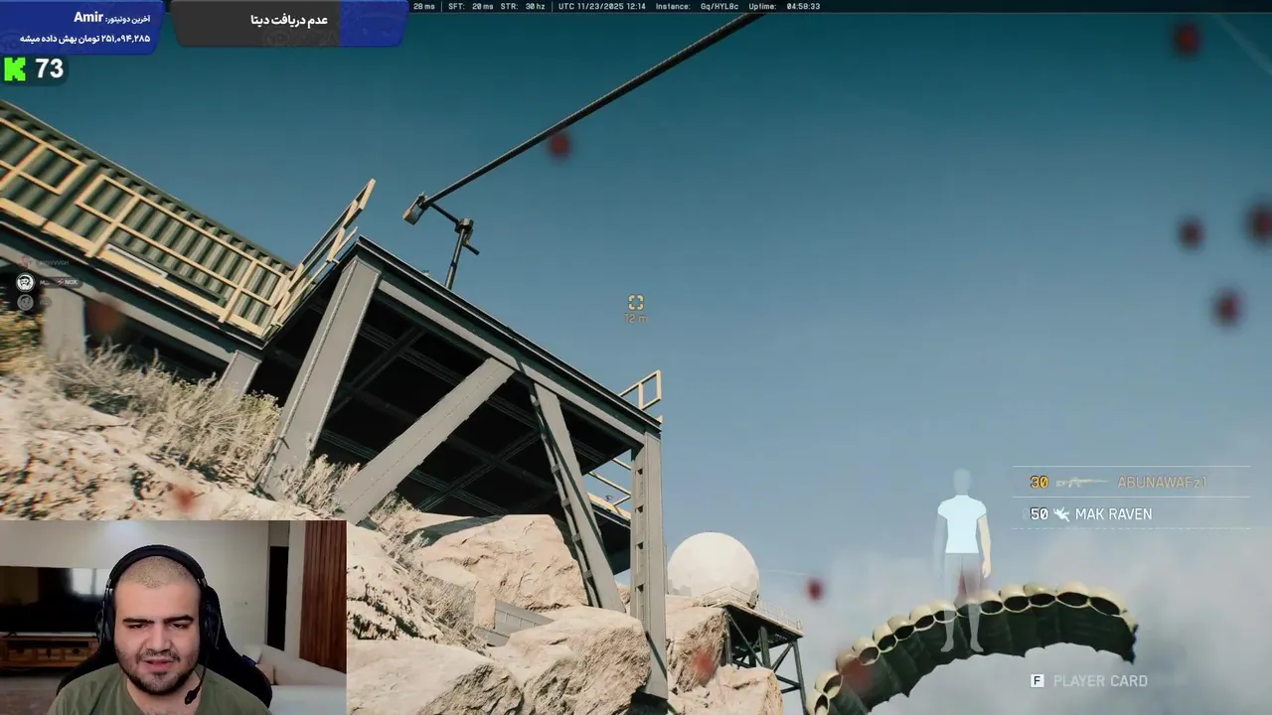
Task: Click the streamer webcam overlay
Action: (x=173, y=617)
